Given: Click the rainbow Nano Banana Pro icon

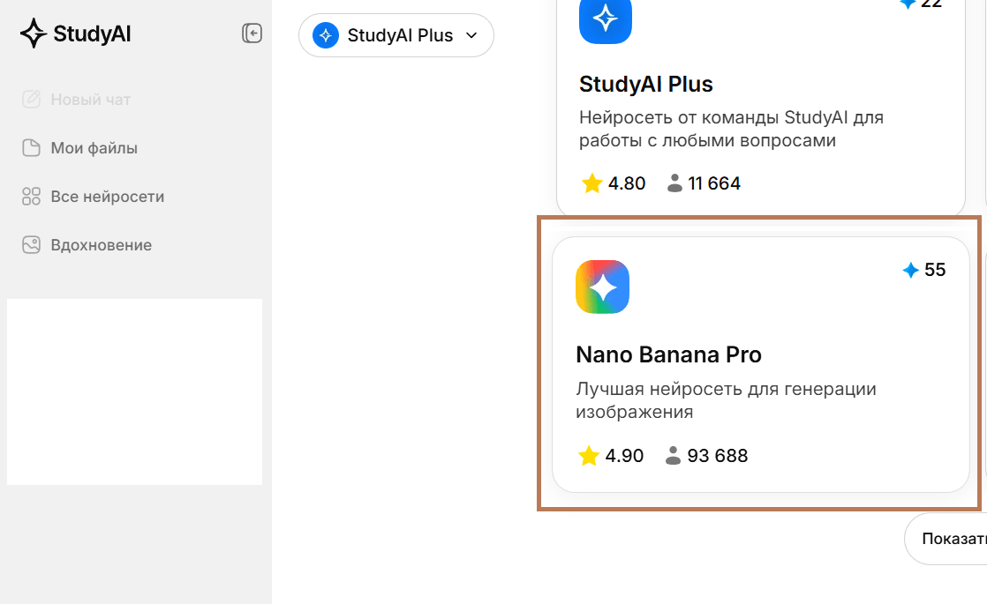Looking at the screenshot, I should 602,287.
